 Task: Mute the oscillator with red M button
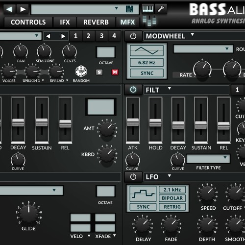coord(115,72)
